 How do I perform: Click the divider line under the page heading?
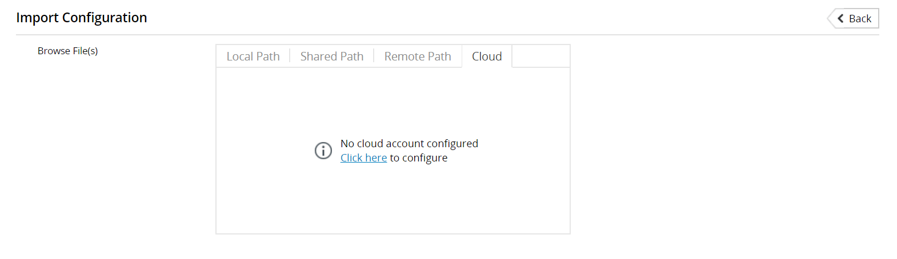coord(447,35)
